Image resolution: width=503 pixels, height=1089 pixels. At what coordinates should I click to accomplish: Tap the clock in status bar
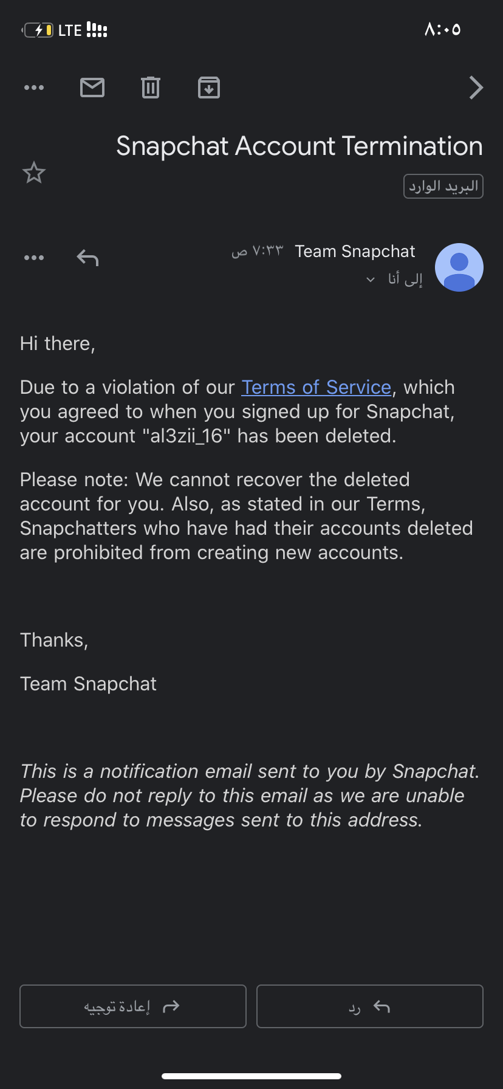click(x=442, y=29)
